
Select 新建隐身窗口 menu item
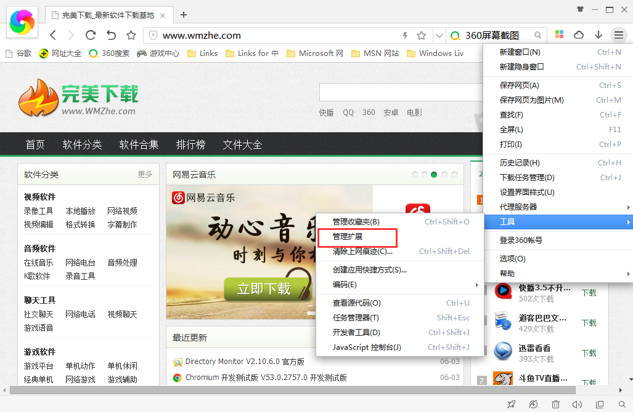click(x=558, y=67)
